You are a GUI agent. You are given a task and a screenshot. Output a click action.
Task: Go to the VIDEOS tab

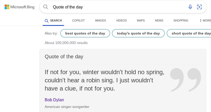click(x=121, y=20)
